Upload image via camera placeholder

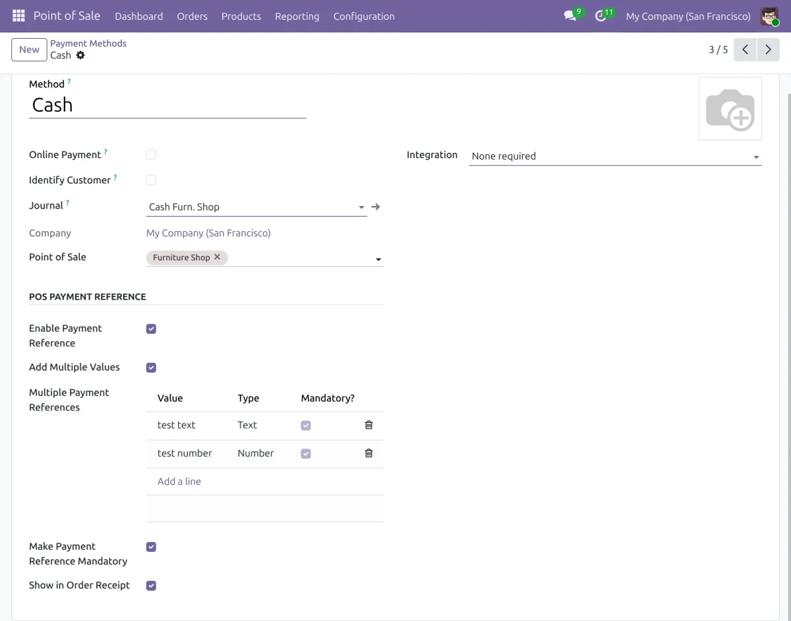730,109
